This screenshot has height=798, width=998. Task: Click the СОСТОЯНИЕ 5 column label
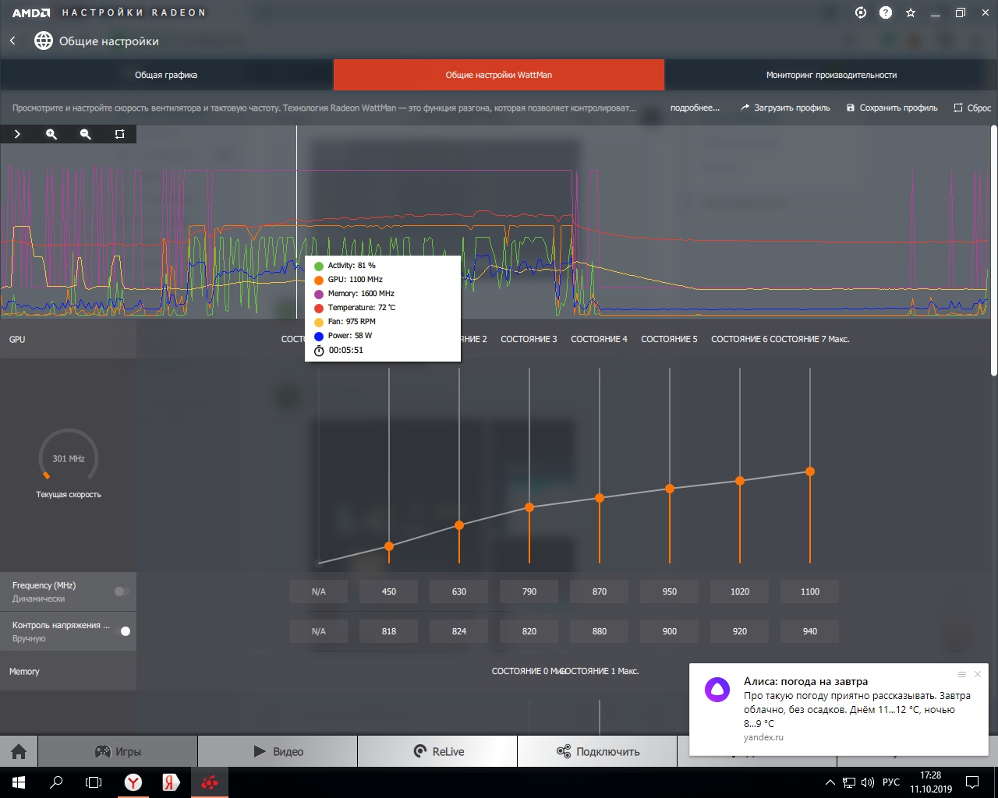tap(669, 339)
